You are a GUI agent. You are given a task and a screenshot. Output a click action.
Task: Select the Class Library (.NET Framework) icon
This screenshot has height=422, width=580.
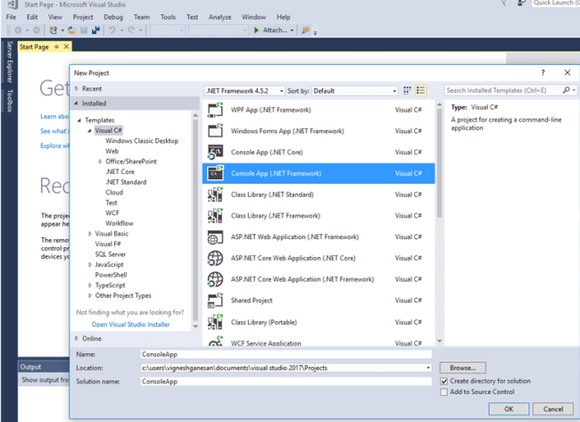[215, 216]
